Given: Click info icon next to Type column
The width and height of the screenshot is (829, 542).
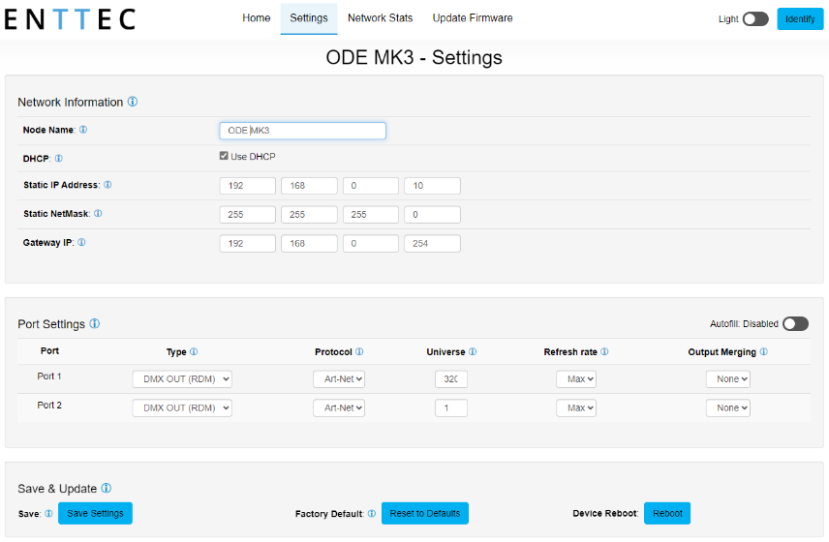Looking at the screenshot, I should [x=194, y=351].
